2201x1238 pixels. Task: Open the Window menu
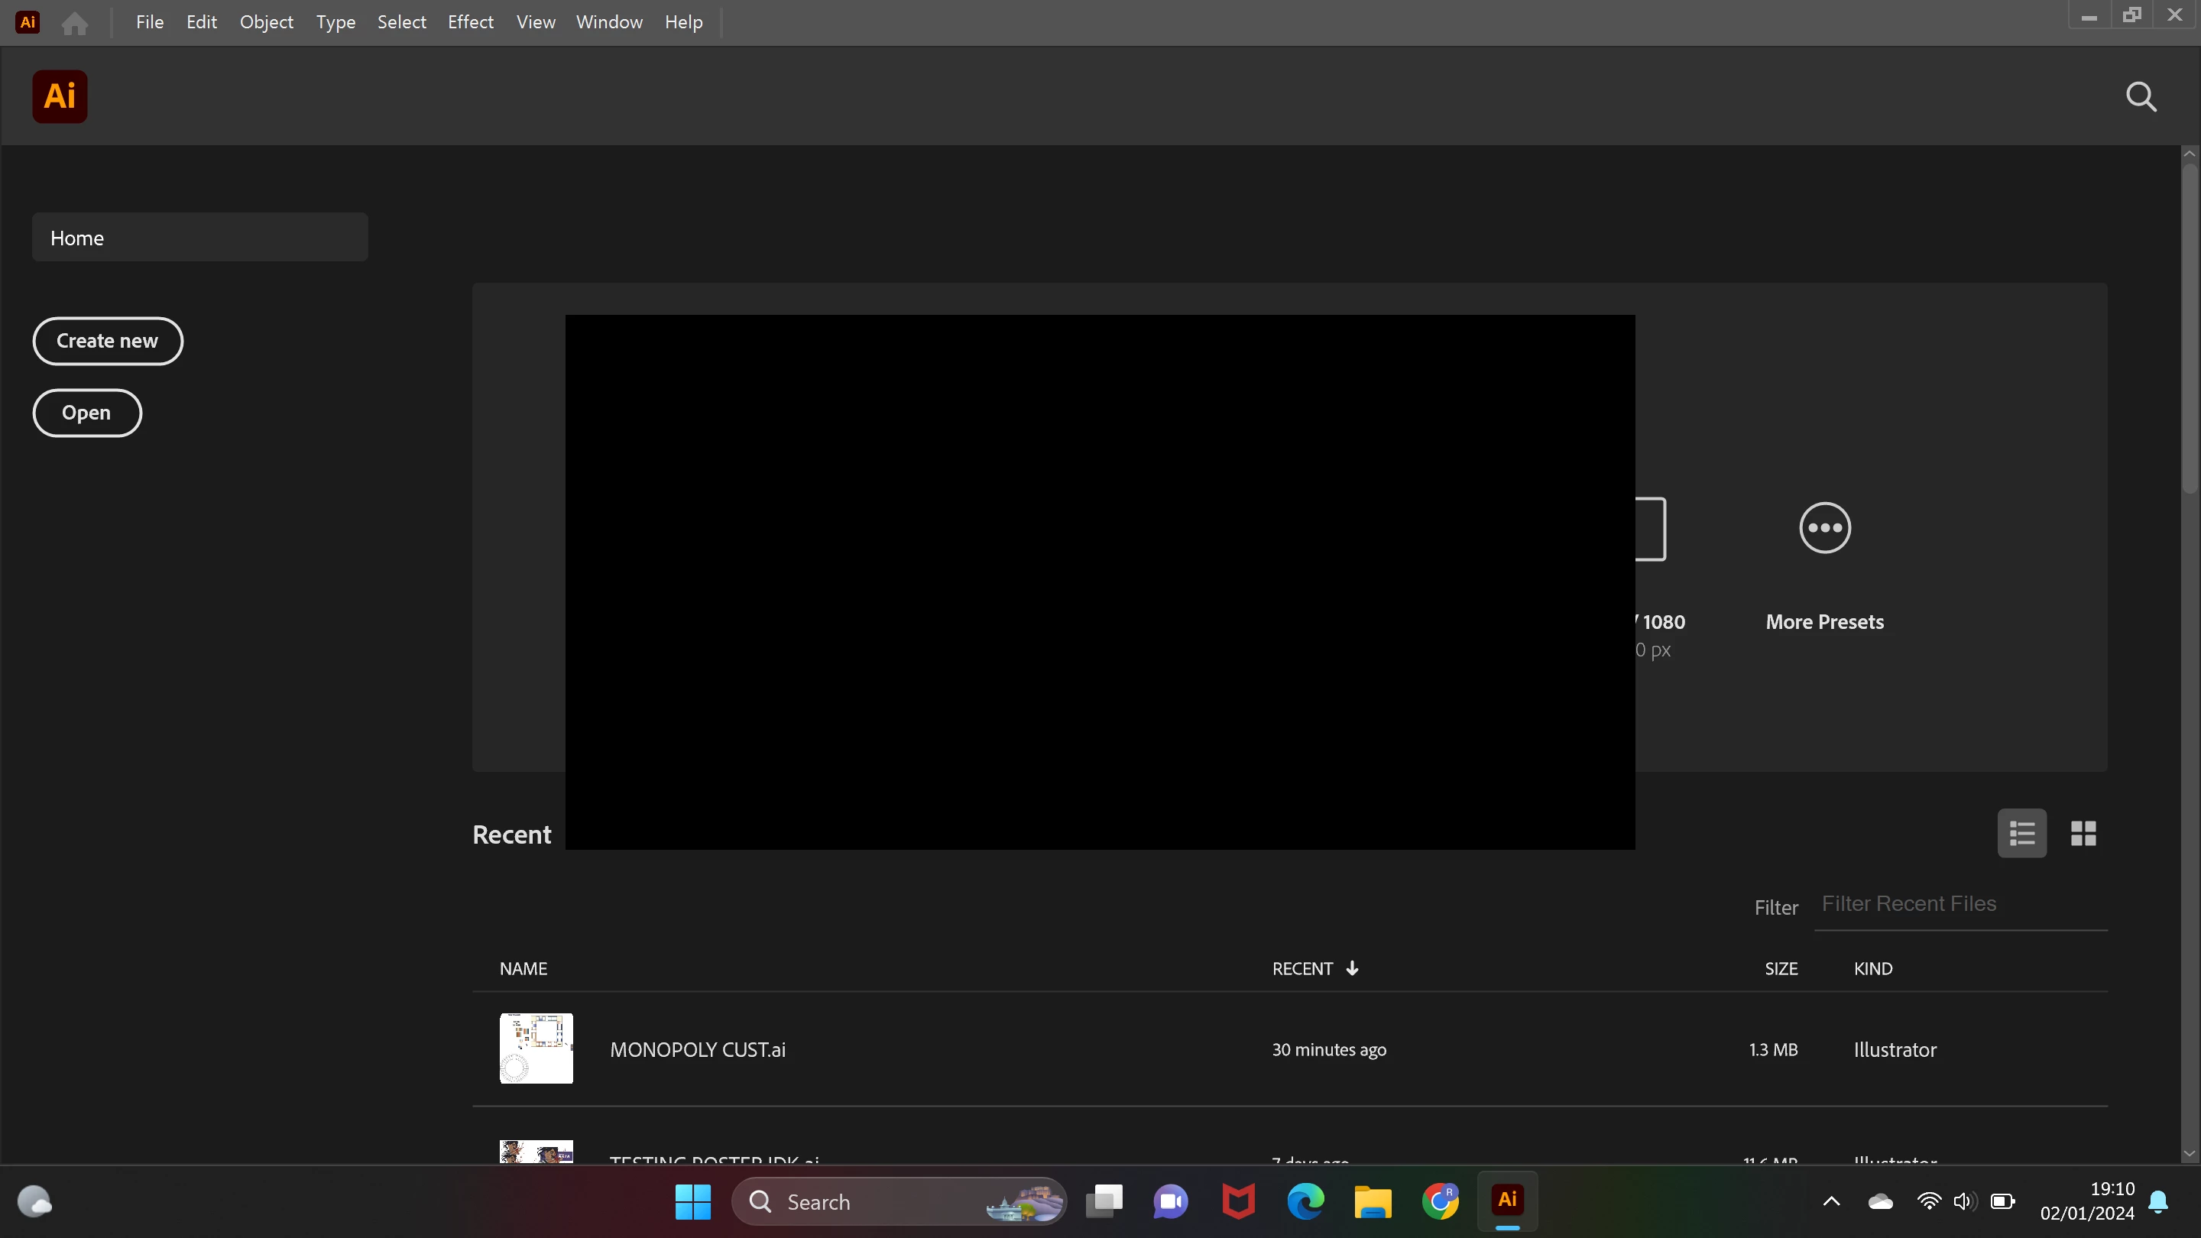(608, 22)
